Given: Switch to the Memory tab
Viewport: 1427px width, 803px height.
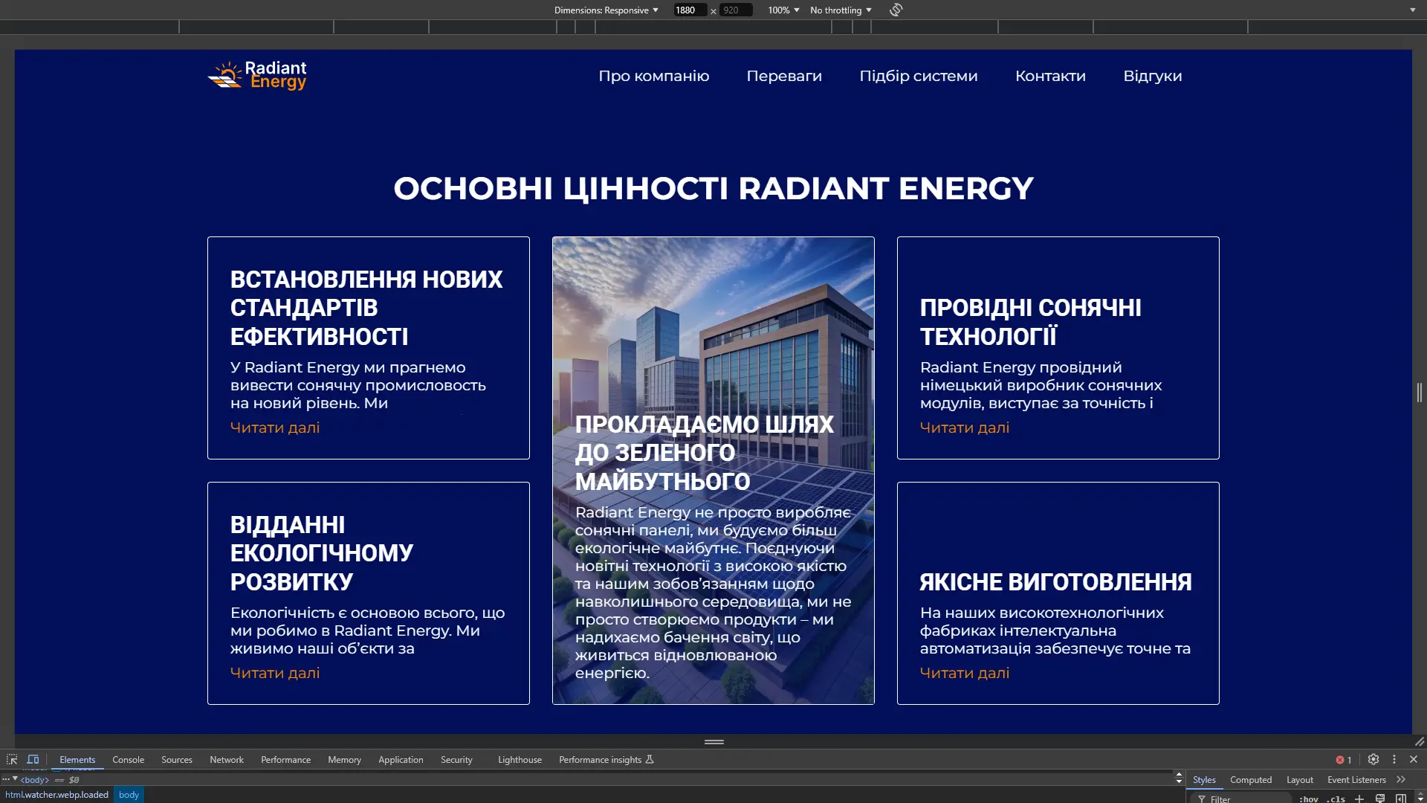Looking at the screenshot, I should pyautogui.click(x=344, y=759).
